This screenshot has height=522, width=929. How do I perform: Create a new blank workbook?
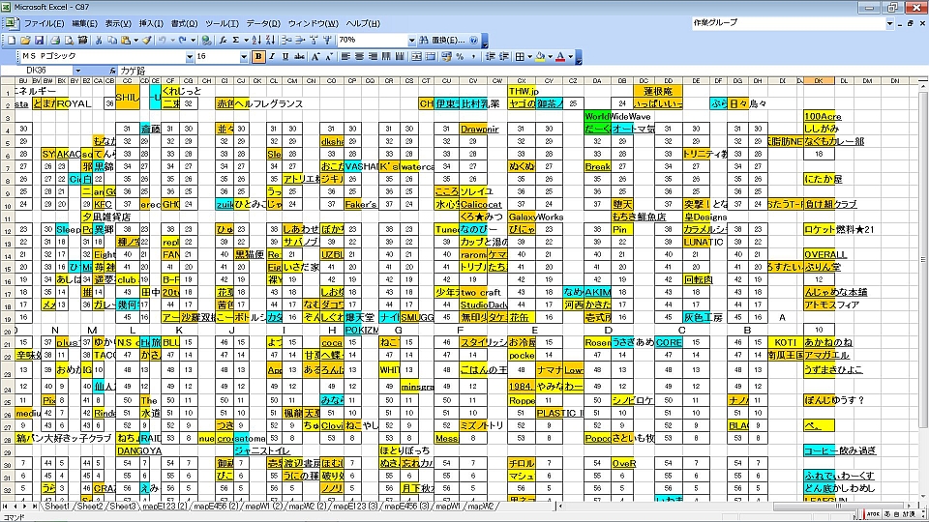(11, 41)
